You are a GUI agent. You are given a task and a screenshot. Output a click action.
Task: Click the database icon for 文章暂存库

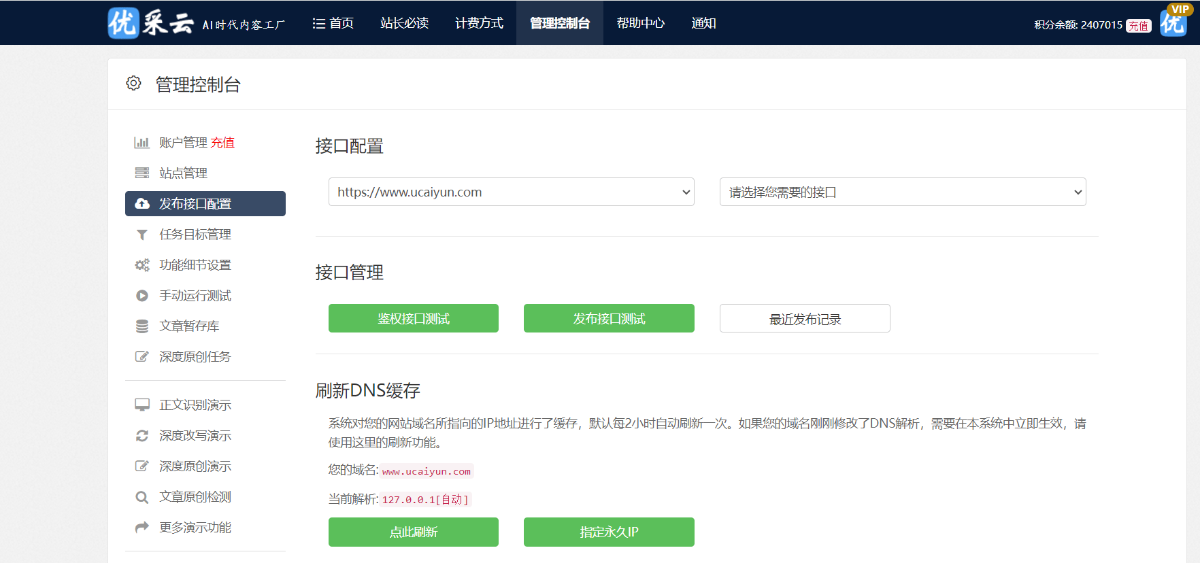pos(141,326)
